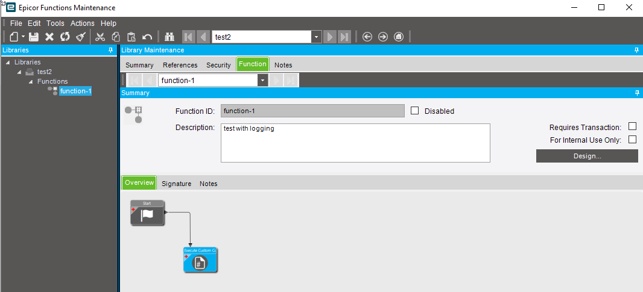Enable For Internal Use Only checkbox
Screen dimensions: 643x292
[632, 139]
